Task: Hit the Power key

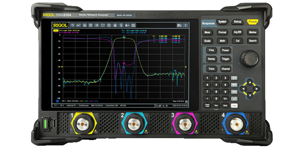Action: click(x=225, y=50)
